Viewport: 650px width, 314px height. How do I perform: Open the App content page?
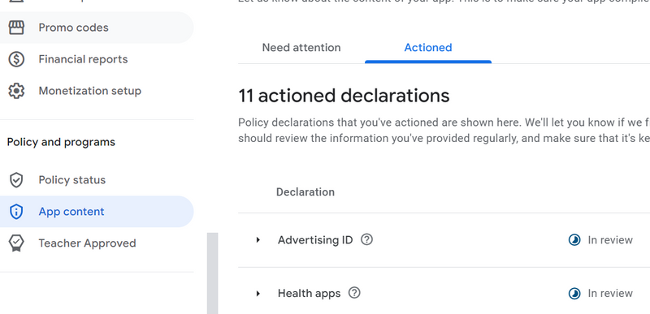(97, 212)
